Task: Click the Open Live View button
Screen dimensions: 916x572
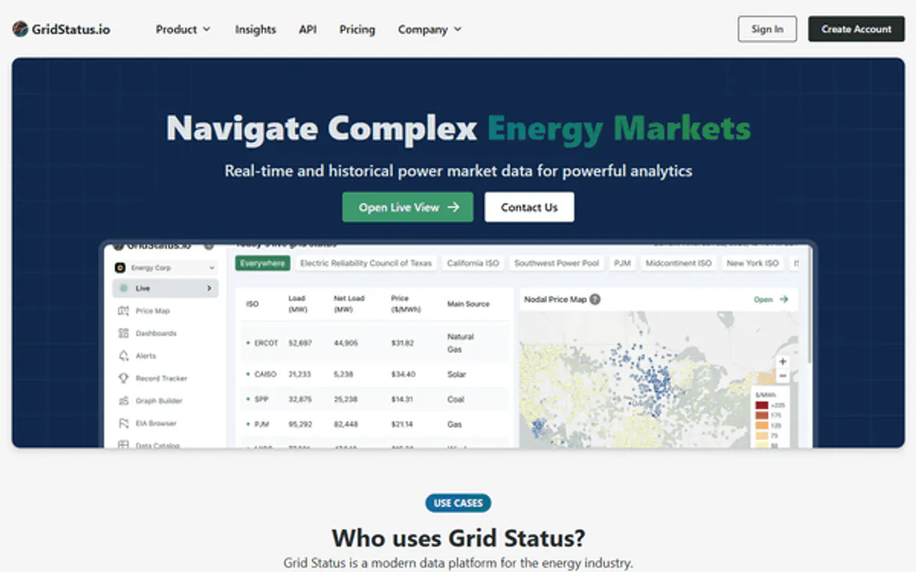Action: point(408,207)
